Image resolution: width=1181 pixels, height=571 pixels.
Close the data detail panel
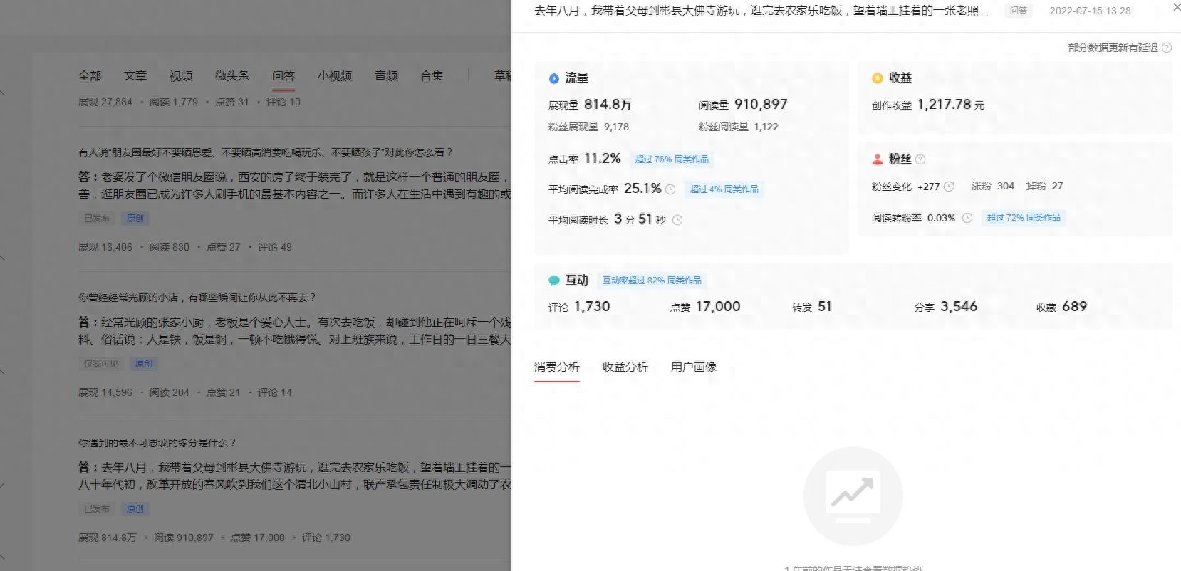point(1176,8)
